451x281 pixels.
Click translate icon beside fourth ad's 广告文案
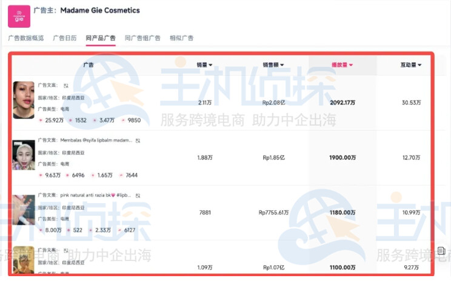[x=66, y=251]
